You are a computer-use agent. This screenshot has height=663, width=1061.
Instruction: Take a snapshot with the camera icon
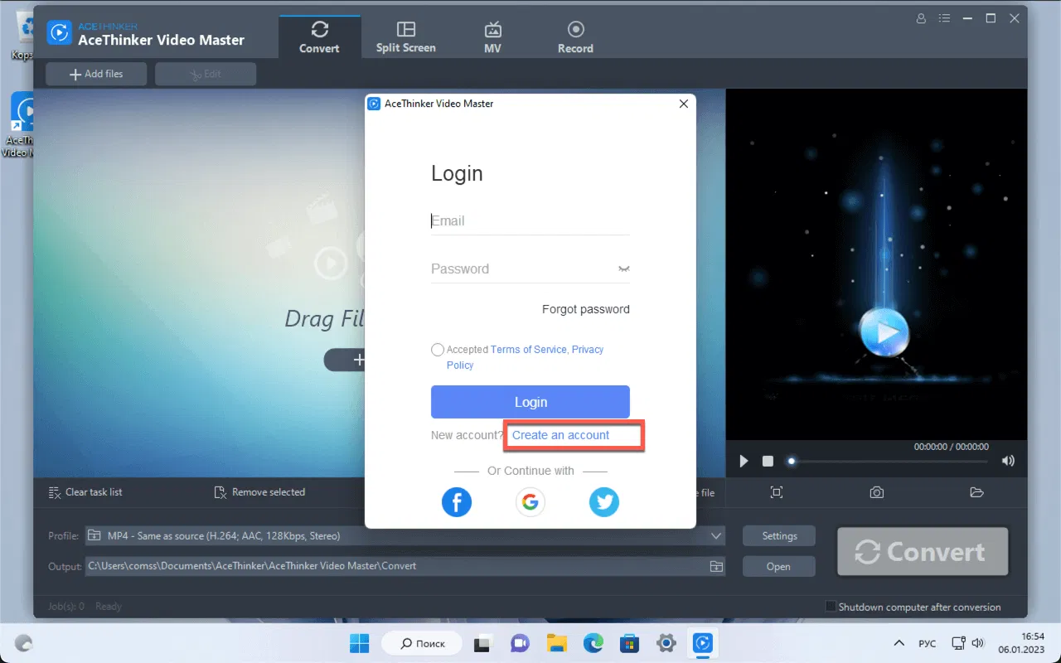pos(877,492)
